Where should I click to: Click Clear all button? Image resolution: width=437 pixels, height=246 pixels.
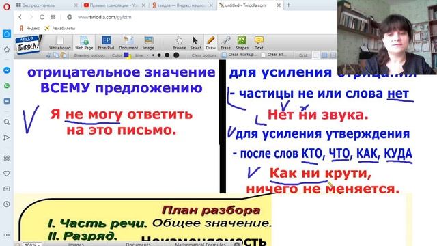[x=274, y=55]
